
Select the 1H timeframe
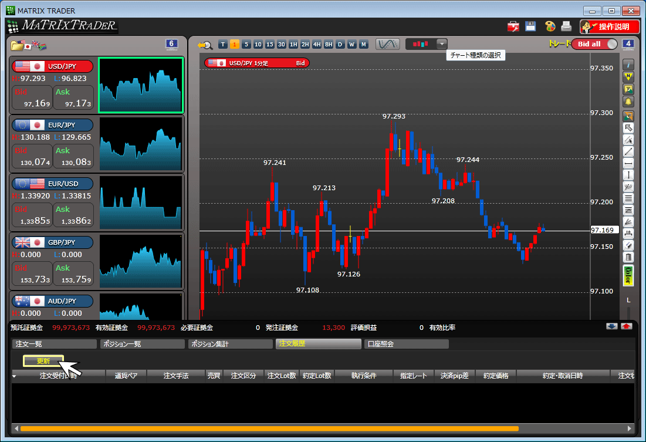coord(293,45)
